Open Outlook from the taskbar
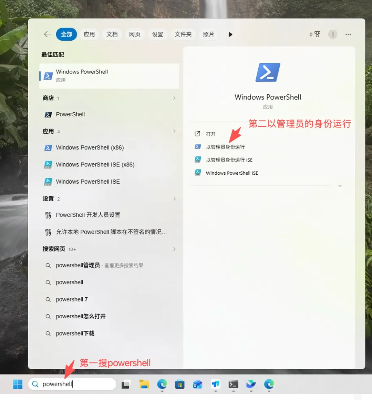372x400 pixels. click(198, 384)
